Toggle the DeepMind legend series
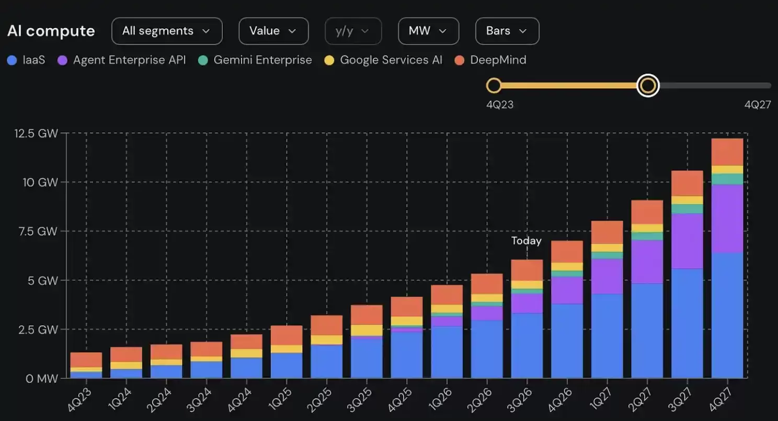Viewport: 778px width, 421px height. coord(490,60)
